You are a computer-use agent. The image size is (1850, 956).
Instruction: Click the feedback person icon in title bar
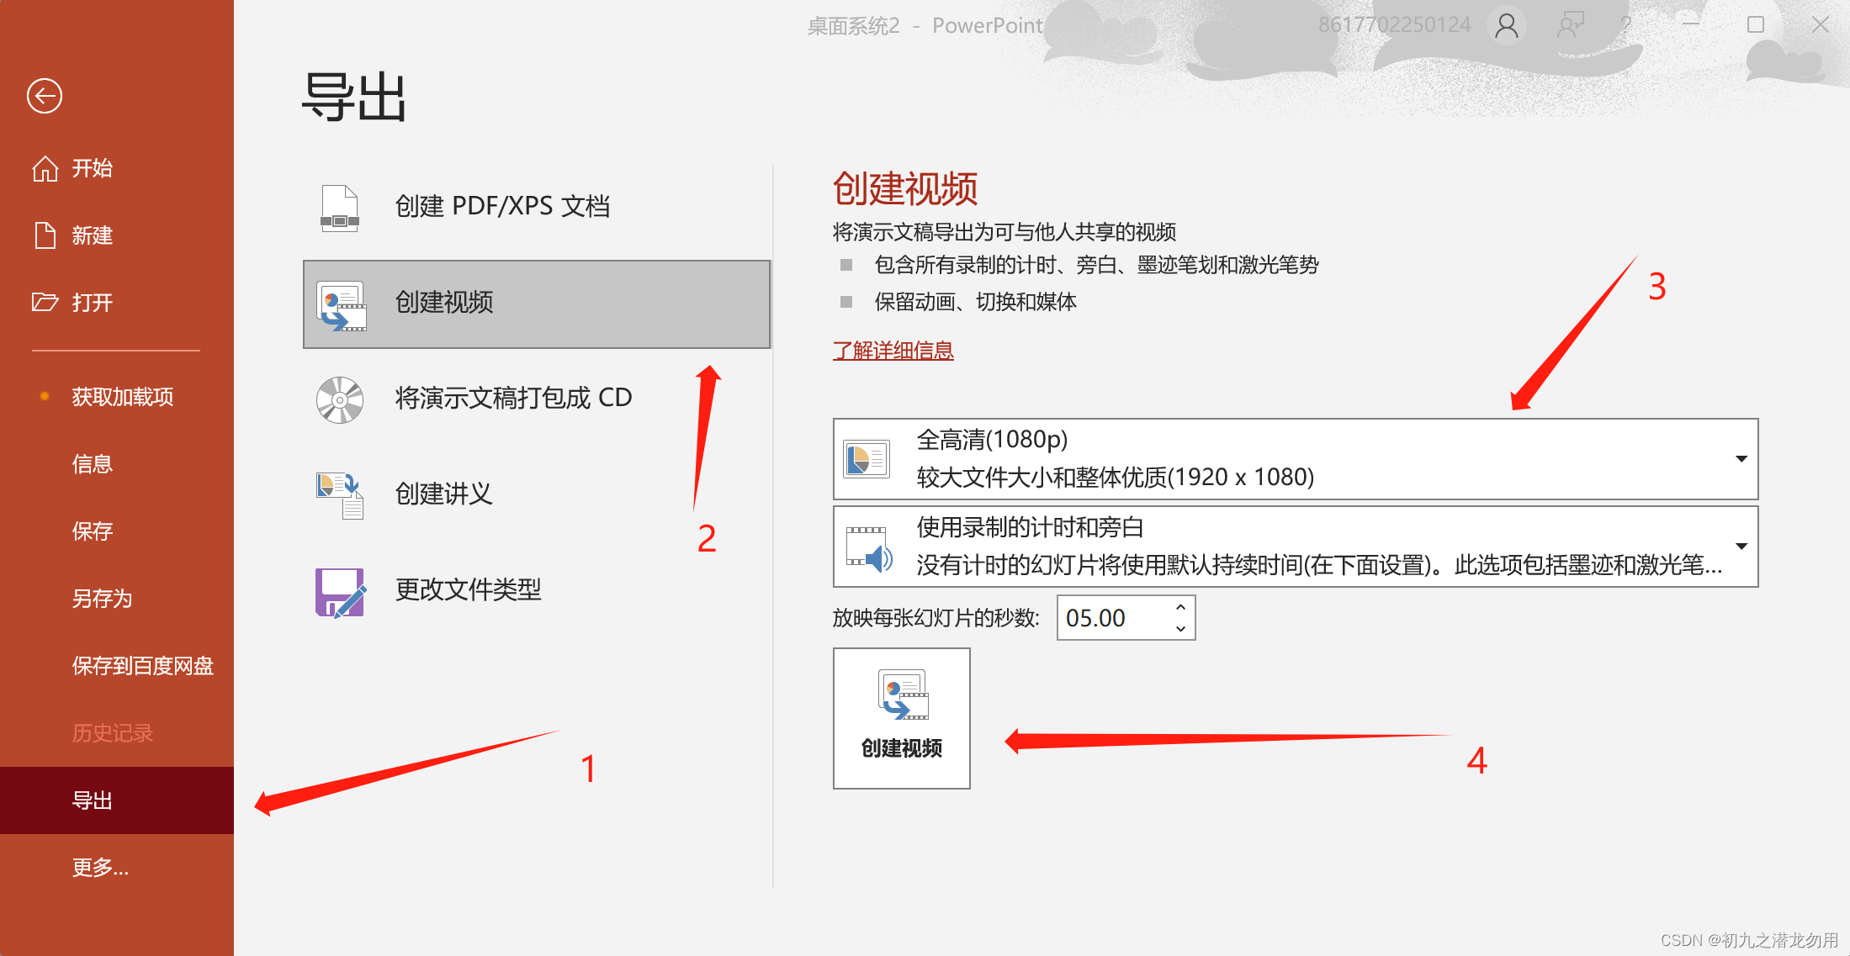click(1571, 24)
